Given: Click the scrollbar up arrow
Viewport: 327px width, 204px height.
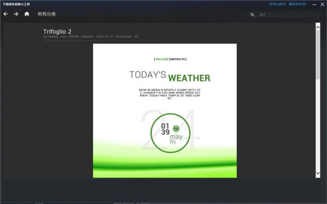Looking at the screenshot, I should [318, 27].
